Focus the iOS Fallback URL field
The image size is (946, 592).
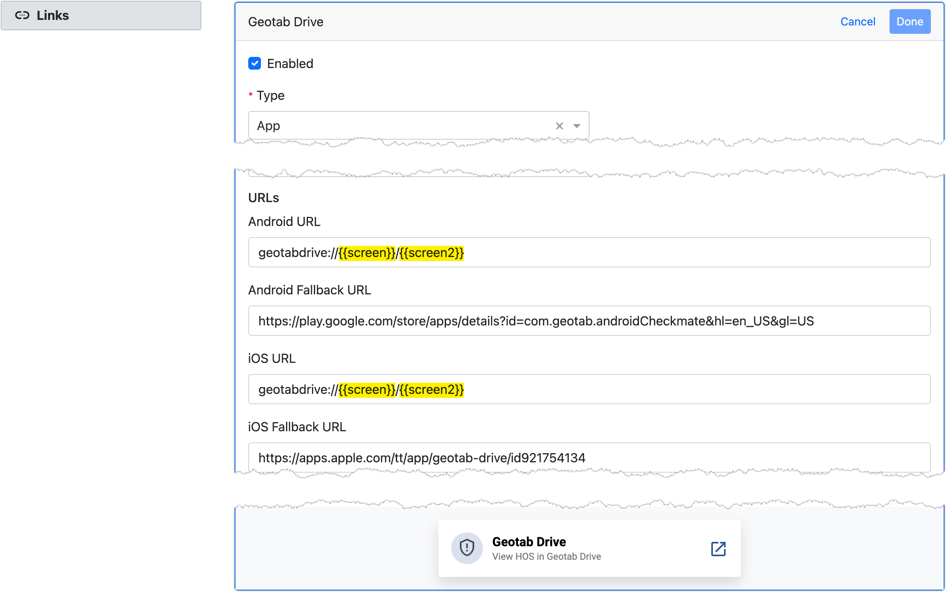[x=589, y=458]
